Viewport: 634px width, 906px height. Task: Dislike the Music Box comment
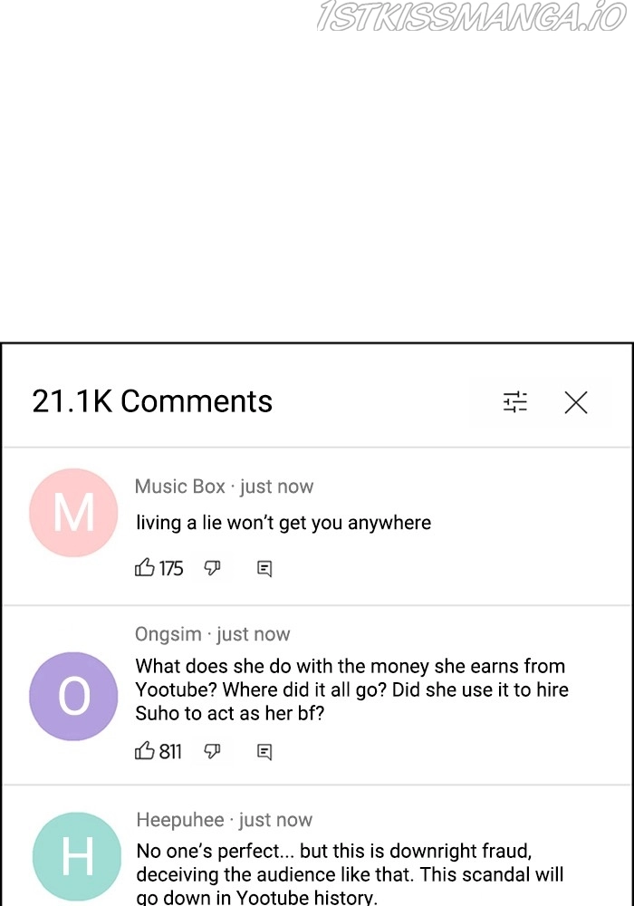coord(213,568)
